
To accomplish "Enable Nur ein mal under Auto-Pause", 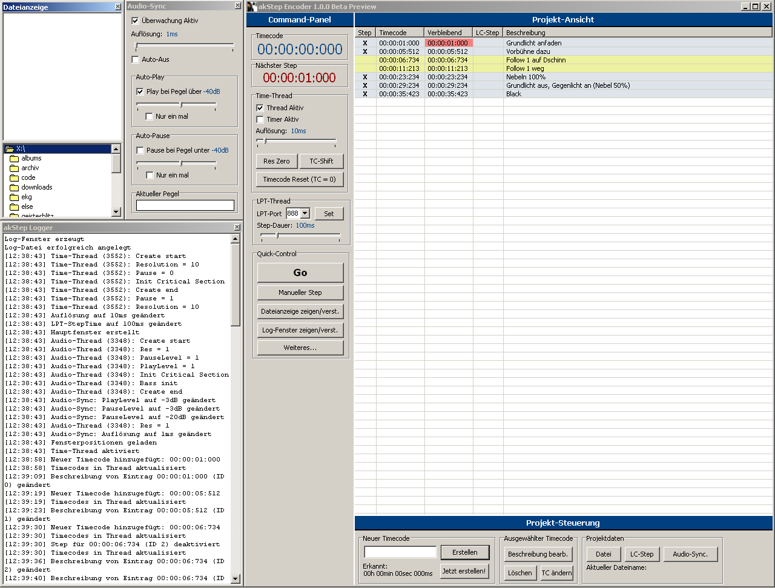I will pos(150,175).
